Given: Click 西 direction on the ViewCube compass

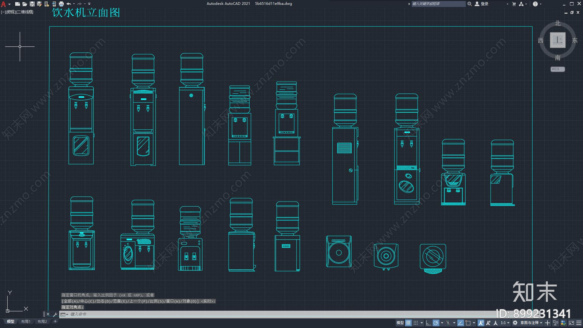Looking at the screenshot, I should click(x=541, y=40).
